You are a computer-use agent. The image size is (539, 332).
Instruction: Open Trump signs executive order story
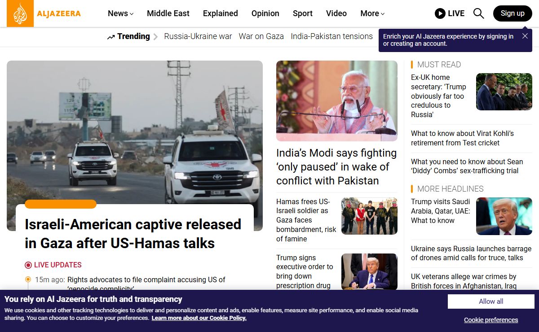[305, 271]
